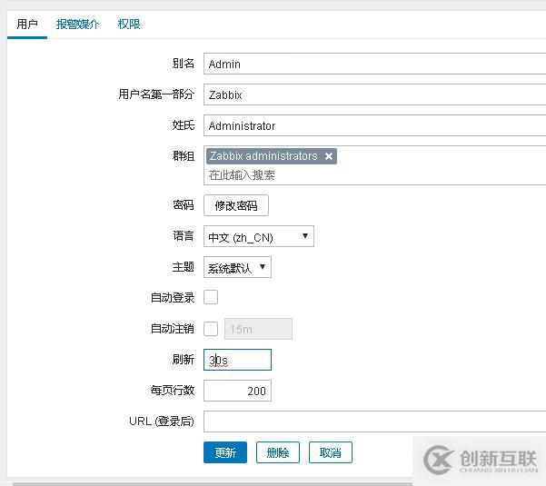This screenshot has width=546, height=486.
Task: Click the 删除 button
Action: [x=278, y=452]
